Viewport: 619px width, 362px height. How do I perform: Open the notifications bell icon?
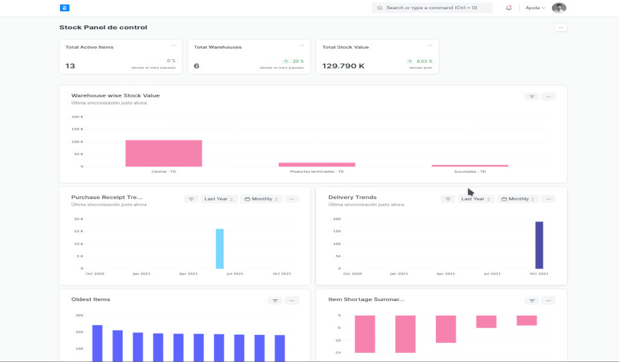point(508,8)
